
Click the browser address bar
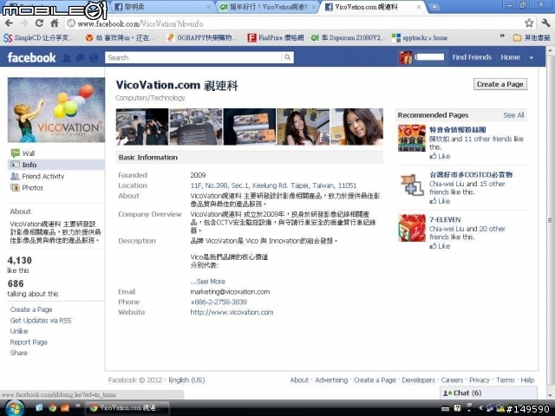pyautogui.click(x=293, y=23)
